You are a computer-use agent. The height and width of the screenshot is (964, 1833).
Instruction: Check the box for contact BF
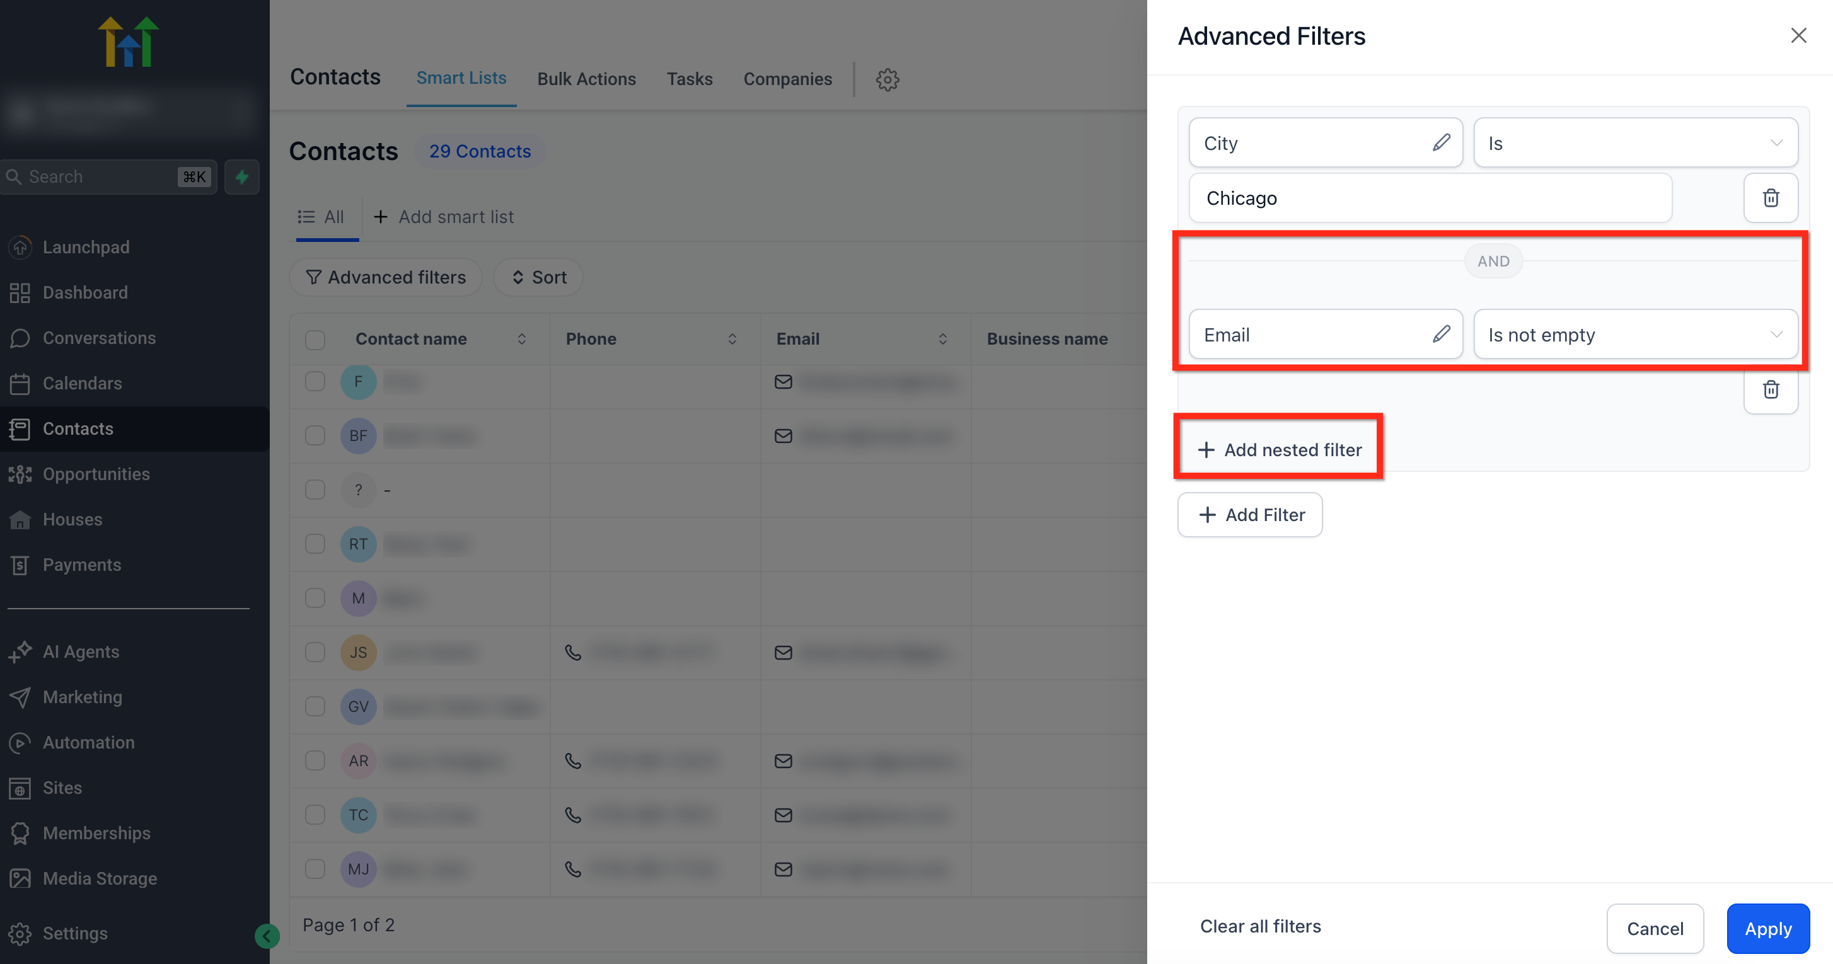315,435
